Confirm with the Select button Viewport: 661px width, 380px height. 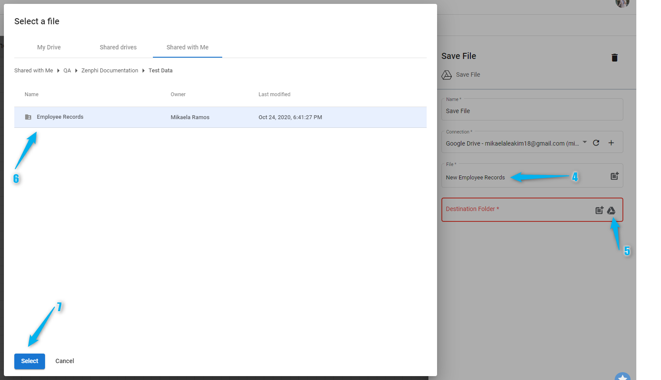[x=29, y=361]
